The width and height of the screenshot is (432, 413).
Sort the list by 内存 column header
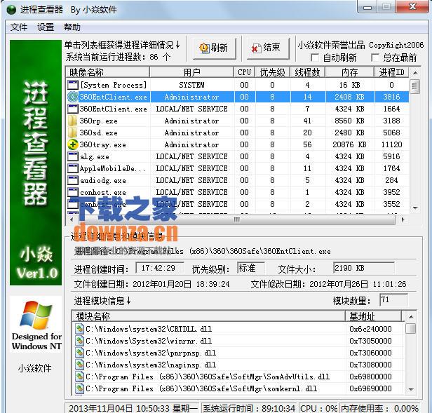pyautogui.click(x=349, y=72)
